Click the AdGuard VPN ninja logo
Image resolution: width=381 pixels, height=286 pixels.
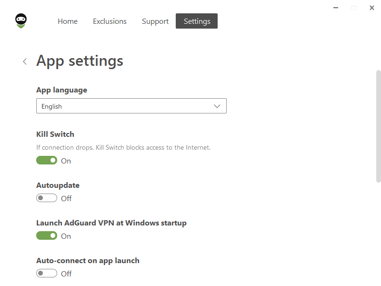tap(21, 21)
